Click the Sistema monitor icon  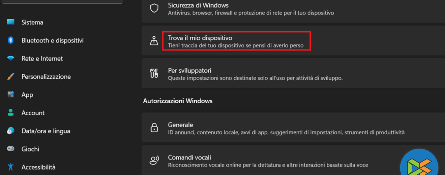11,22
